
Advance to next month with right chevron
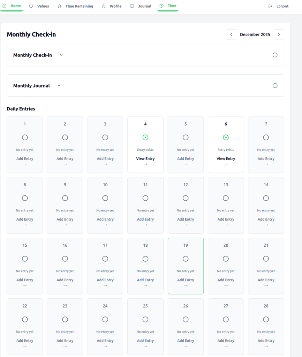[279, 35]
